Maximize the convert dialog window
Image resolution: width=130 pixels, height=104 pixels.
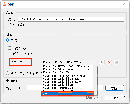click(112, 4)
